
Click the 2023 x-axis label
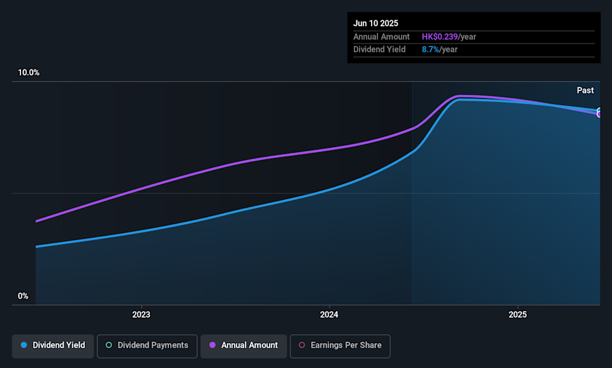click(x=141, y=315)
